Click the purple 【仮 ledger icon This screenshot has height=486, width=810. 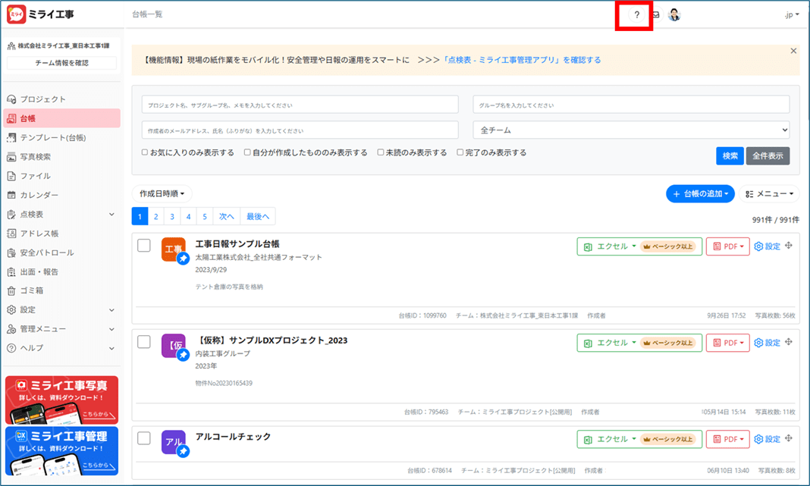[173, 346]
